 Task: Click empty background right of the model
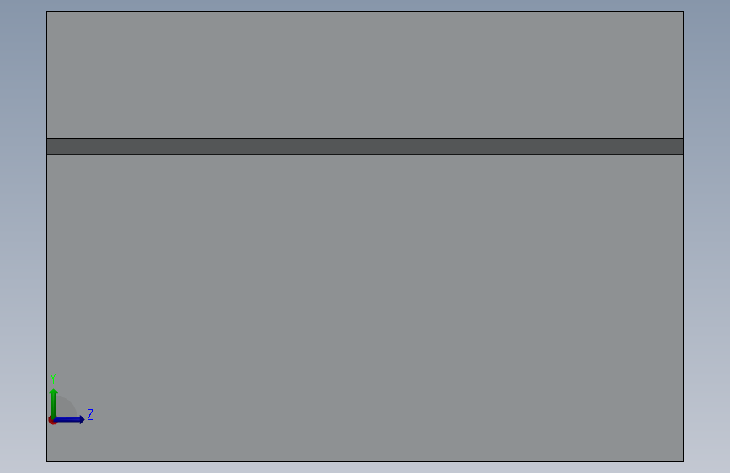pos(706,233)
